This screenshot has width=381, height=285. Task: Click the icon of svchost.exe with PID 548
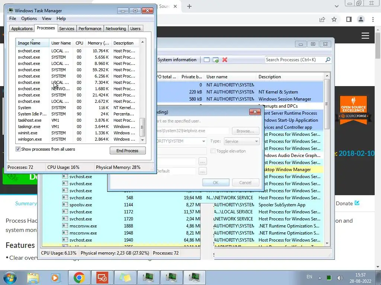click(x=65, y=197)
